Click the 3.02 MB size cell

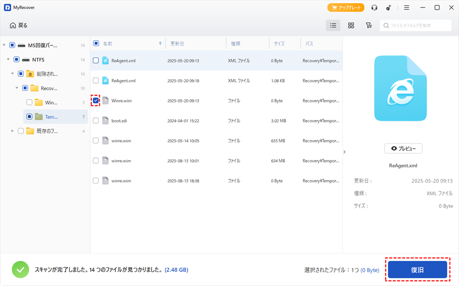[278, 121]
